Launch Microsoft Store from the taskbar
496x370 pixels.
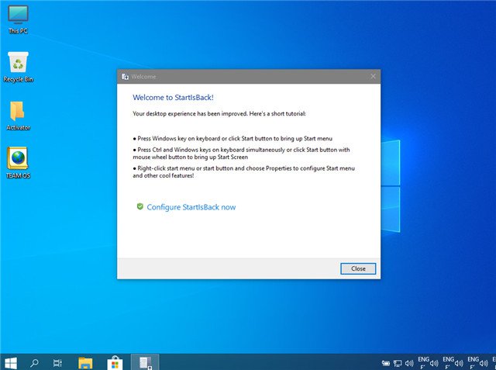(115, 363)
